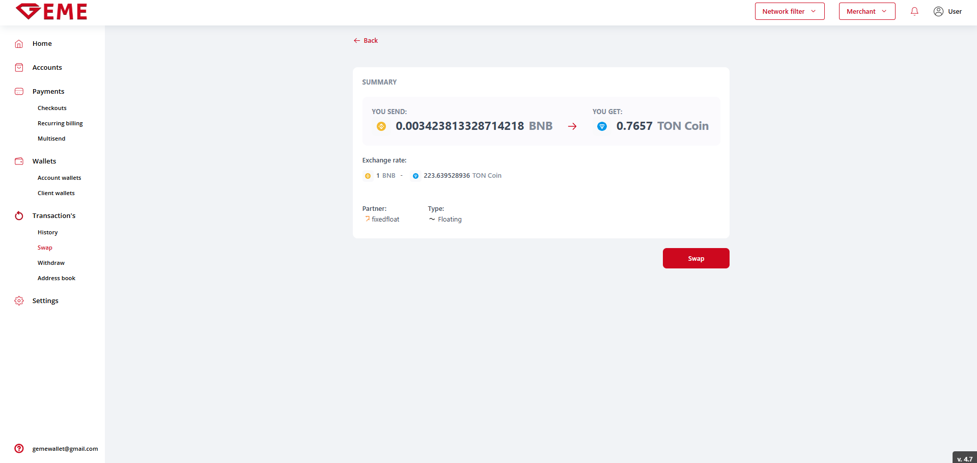
Task: Open the Merchant dropdown
Action: [867, 11]
